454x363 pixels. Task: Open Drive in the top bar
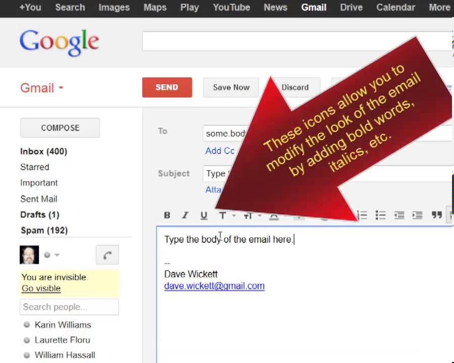(351, 8)
